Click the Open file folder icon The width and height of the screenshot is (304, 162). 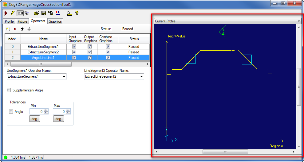[36, 13]
